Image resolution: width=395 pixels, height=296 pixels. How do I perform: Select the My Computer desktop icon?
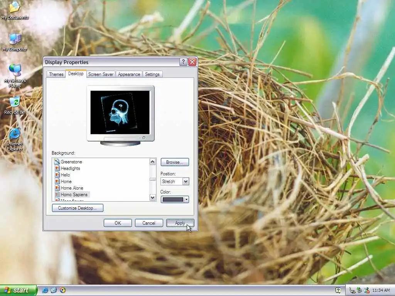click(x=15, y=42)
